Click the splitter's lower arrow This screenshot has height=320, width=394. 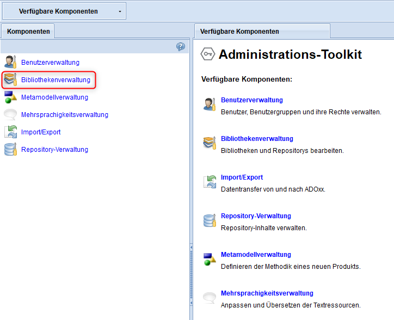coord(191,303)
